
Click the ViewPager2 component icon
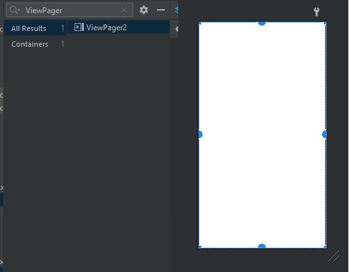pyautogui.click(x=79, y=28)
